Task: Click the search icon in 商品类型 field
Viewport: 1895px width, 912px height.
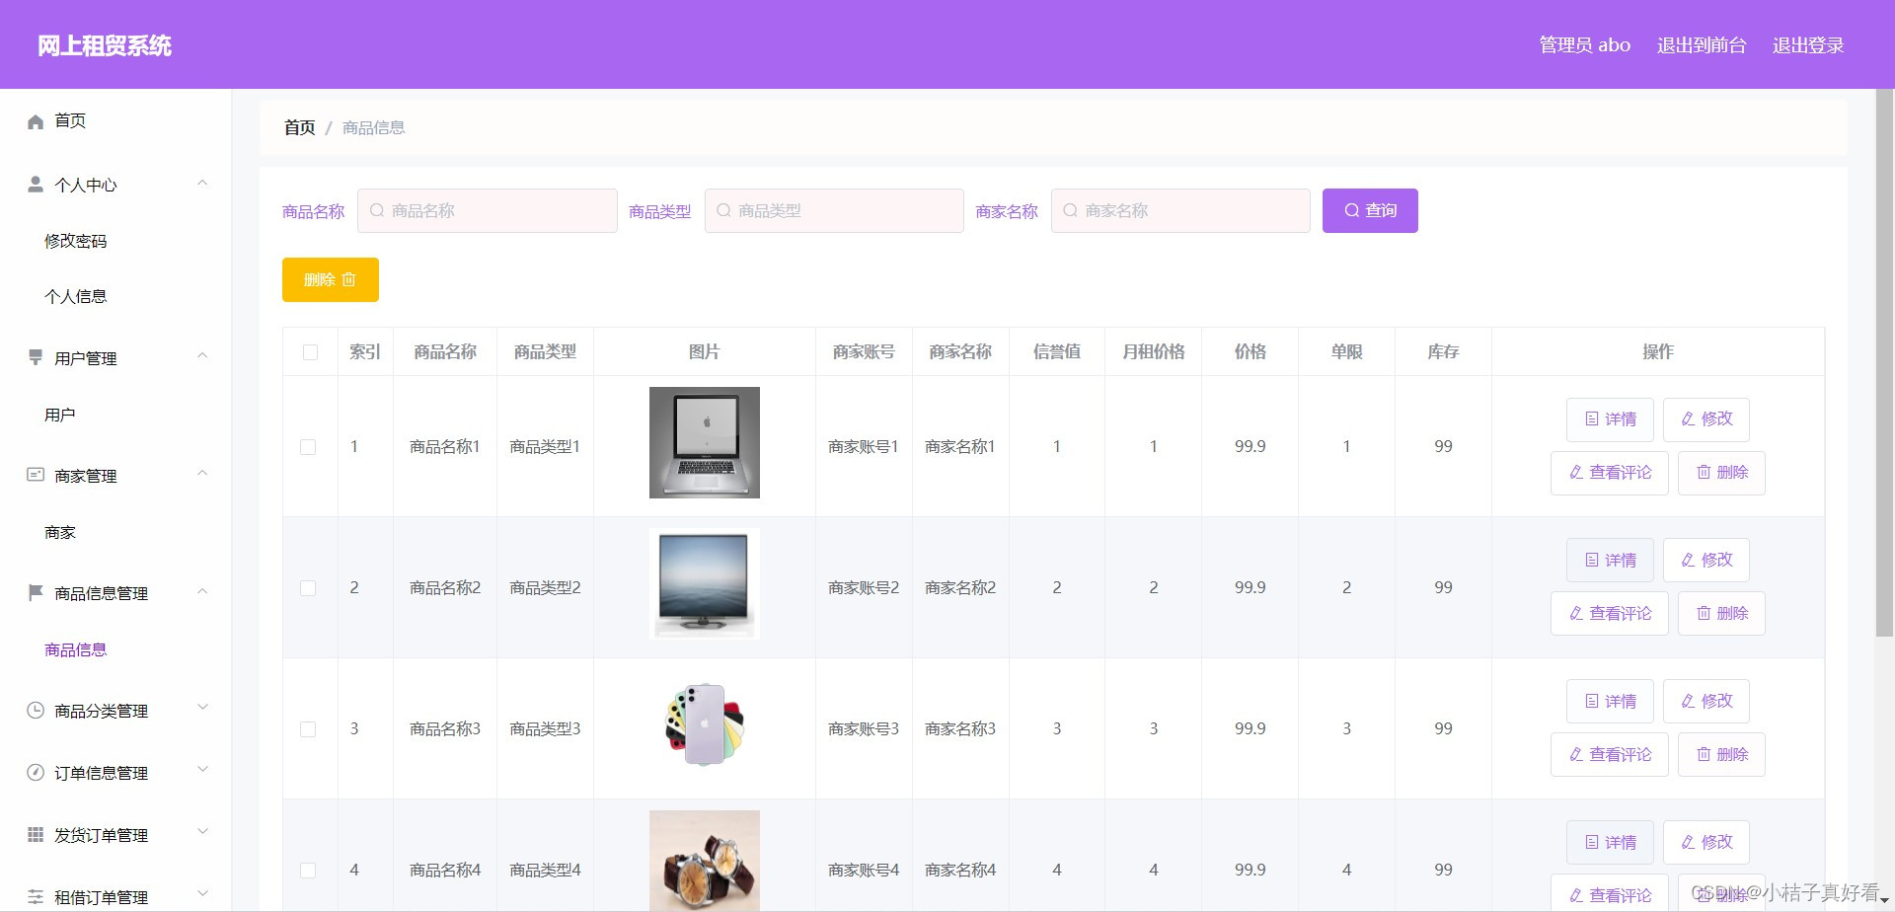Action: [x=723, y=210]
